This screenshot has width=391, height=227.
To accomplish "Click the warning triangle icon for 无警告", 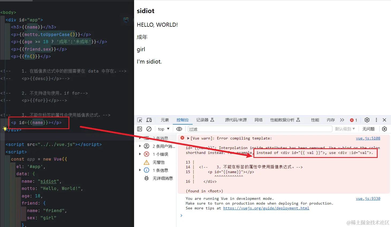I will pyautogui.click(x=147, y=162).
